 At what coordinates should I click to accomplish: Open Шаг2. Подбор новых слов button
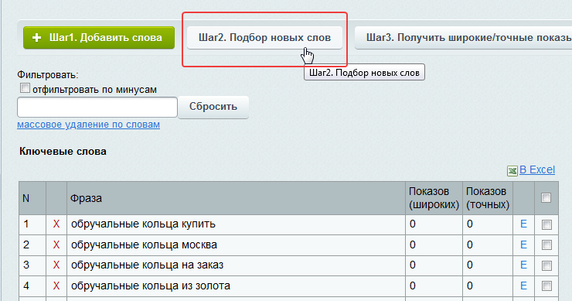coord(264,38)
